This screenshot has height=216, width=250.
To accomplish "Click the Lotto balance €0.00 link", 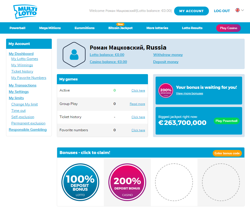I will coord(107,55).
